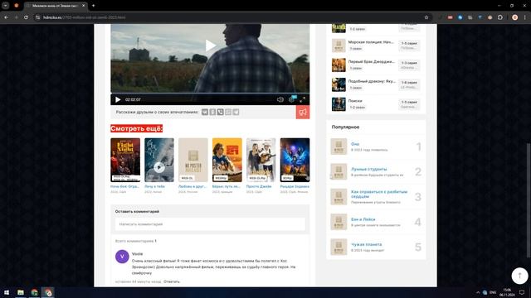This screenshot has height=298, width=531.
Task: Mute the video with the speaker icon
Action: pos(280,99)
